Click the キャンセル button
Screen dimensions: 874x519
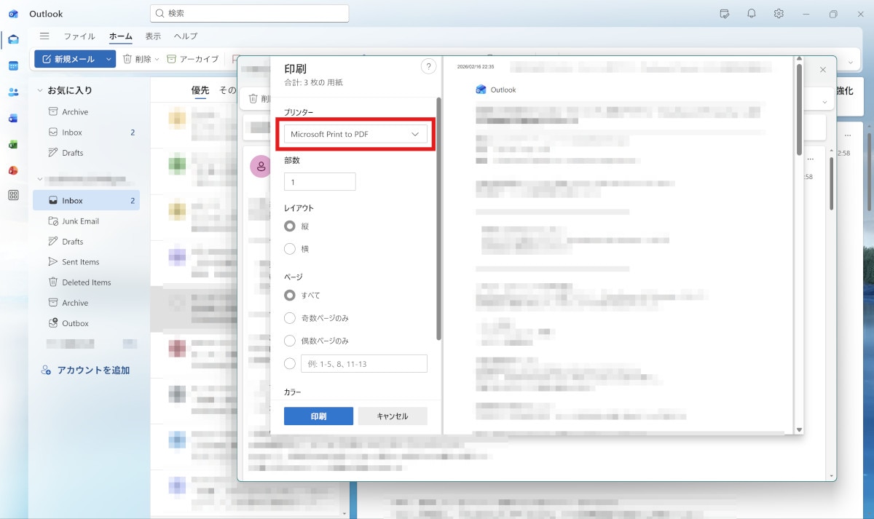coord(392,416)
